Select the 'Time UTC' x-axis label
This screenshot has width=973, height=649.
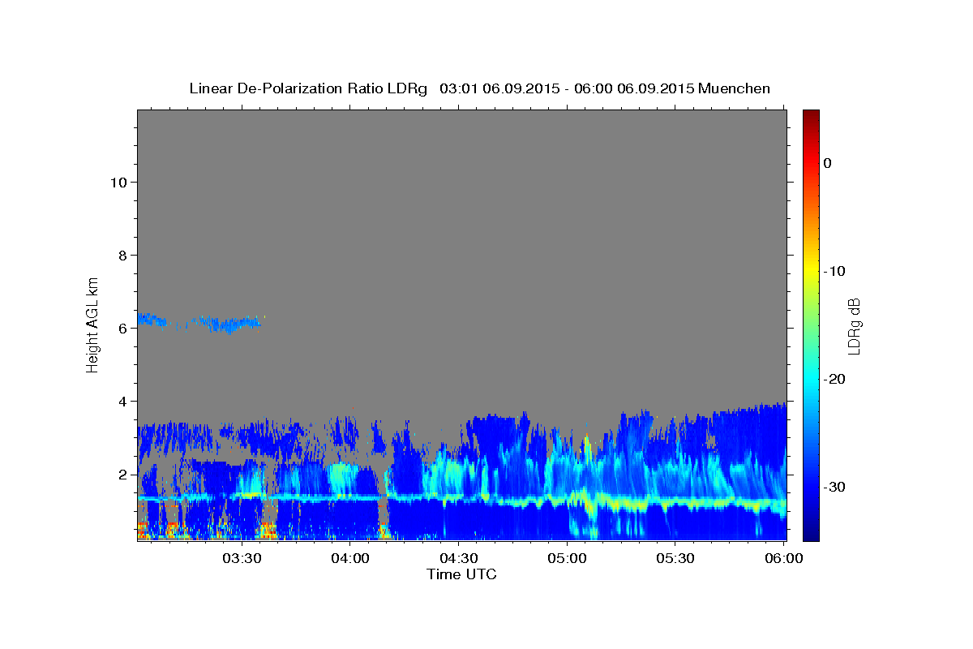461,574
